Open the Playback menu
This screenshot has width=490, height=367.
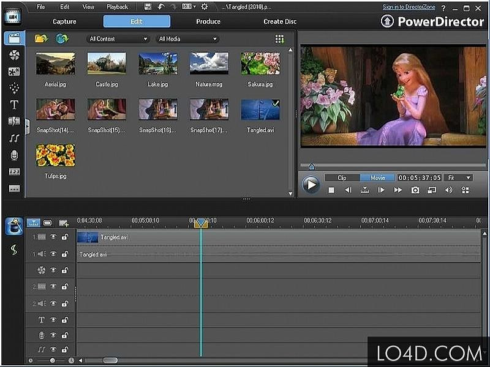118,7
